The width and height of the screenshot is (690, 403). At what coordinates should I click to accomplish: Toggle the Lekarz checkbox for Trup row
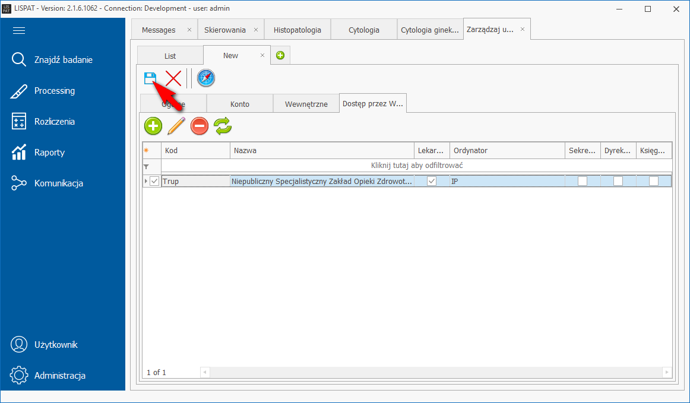pyautogui.click(x=432, y=181)
